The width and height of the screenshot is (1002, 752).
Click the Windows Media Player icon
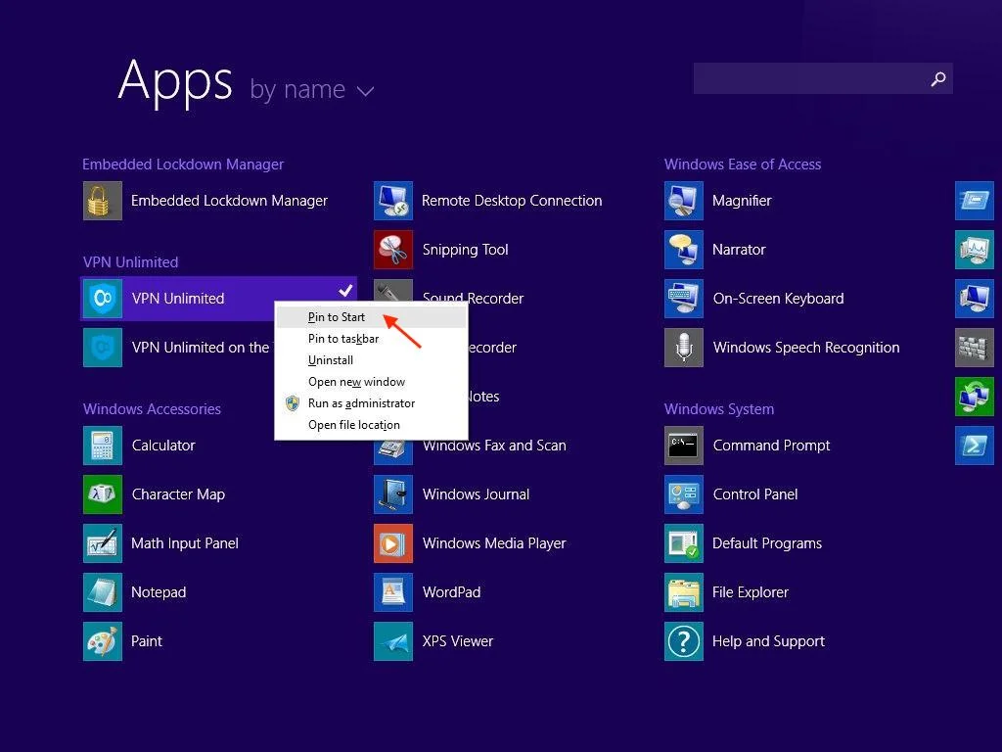pyautogui.click(x=393, y=543)
